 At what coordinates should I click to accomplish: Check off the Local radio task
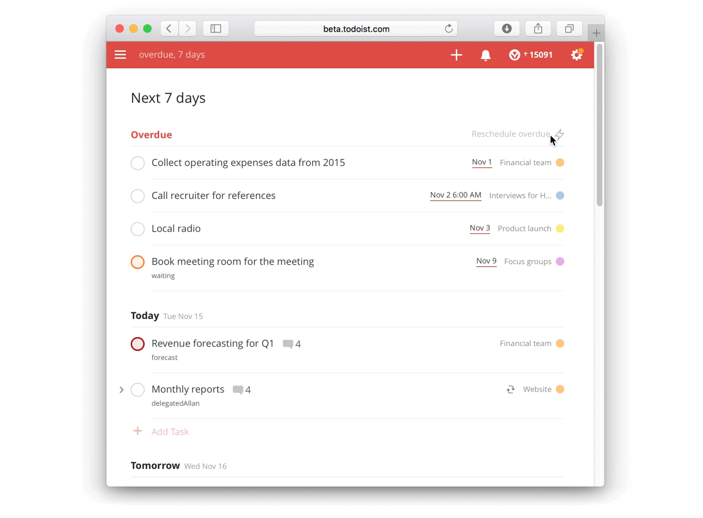(137, 229)
